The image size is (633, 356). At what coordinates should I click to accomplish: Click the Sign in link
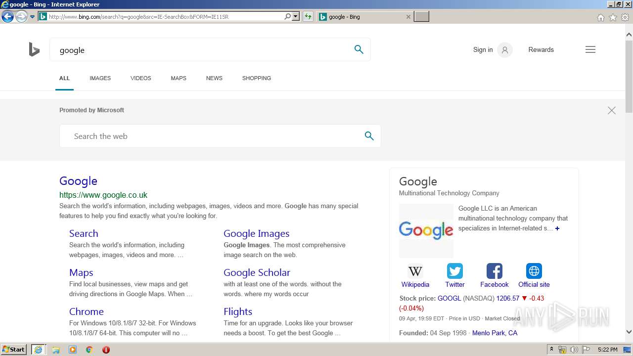(483, 49)
